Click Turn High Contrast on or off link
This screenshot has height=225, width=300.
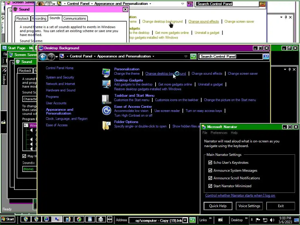pyautogui.click(x=133, y=115)
